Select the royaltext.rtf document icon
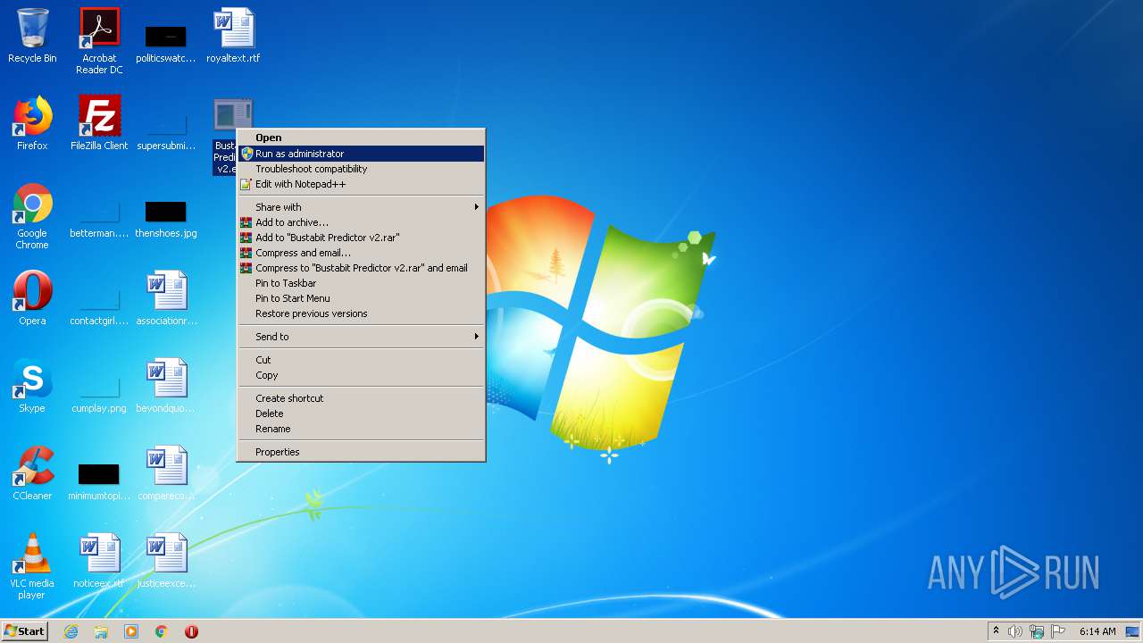This screenshot has height=643, width=1143. point(233,36)
